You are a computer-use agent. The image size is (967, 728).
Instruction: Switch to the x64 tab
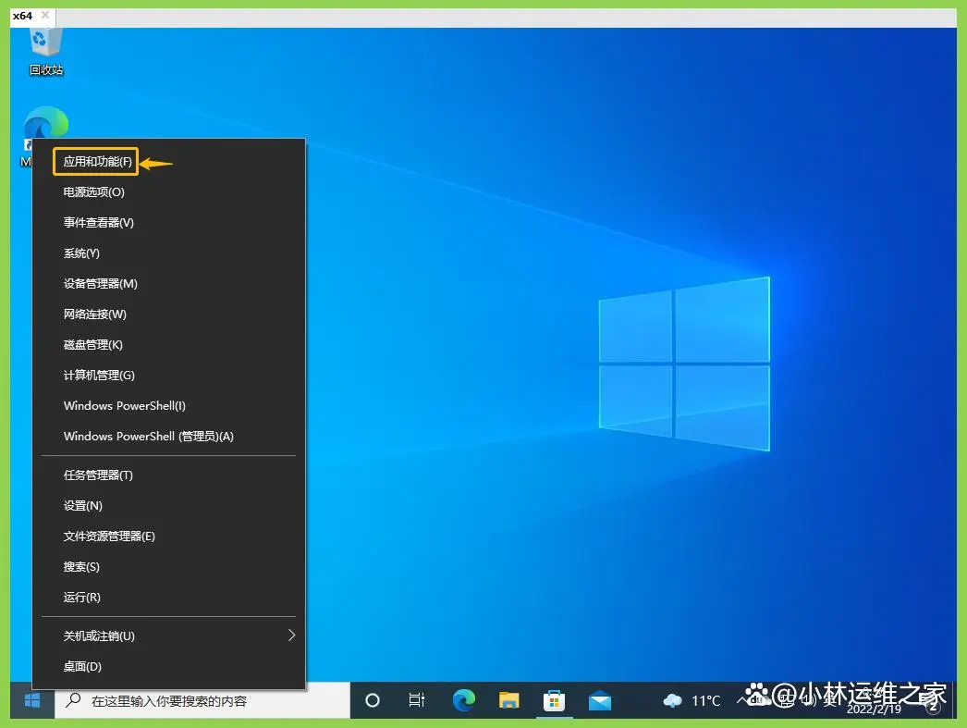[x=22, y=16]
